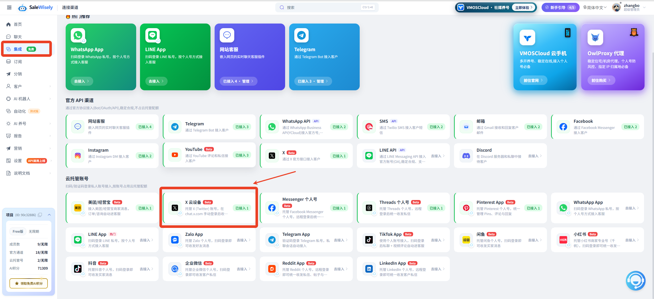Open 自动化 in sidebar
The width and height of the screenshot is (654, 299).
pyautogui.click(x=28, y=111)
